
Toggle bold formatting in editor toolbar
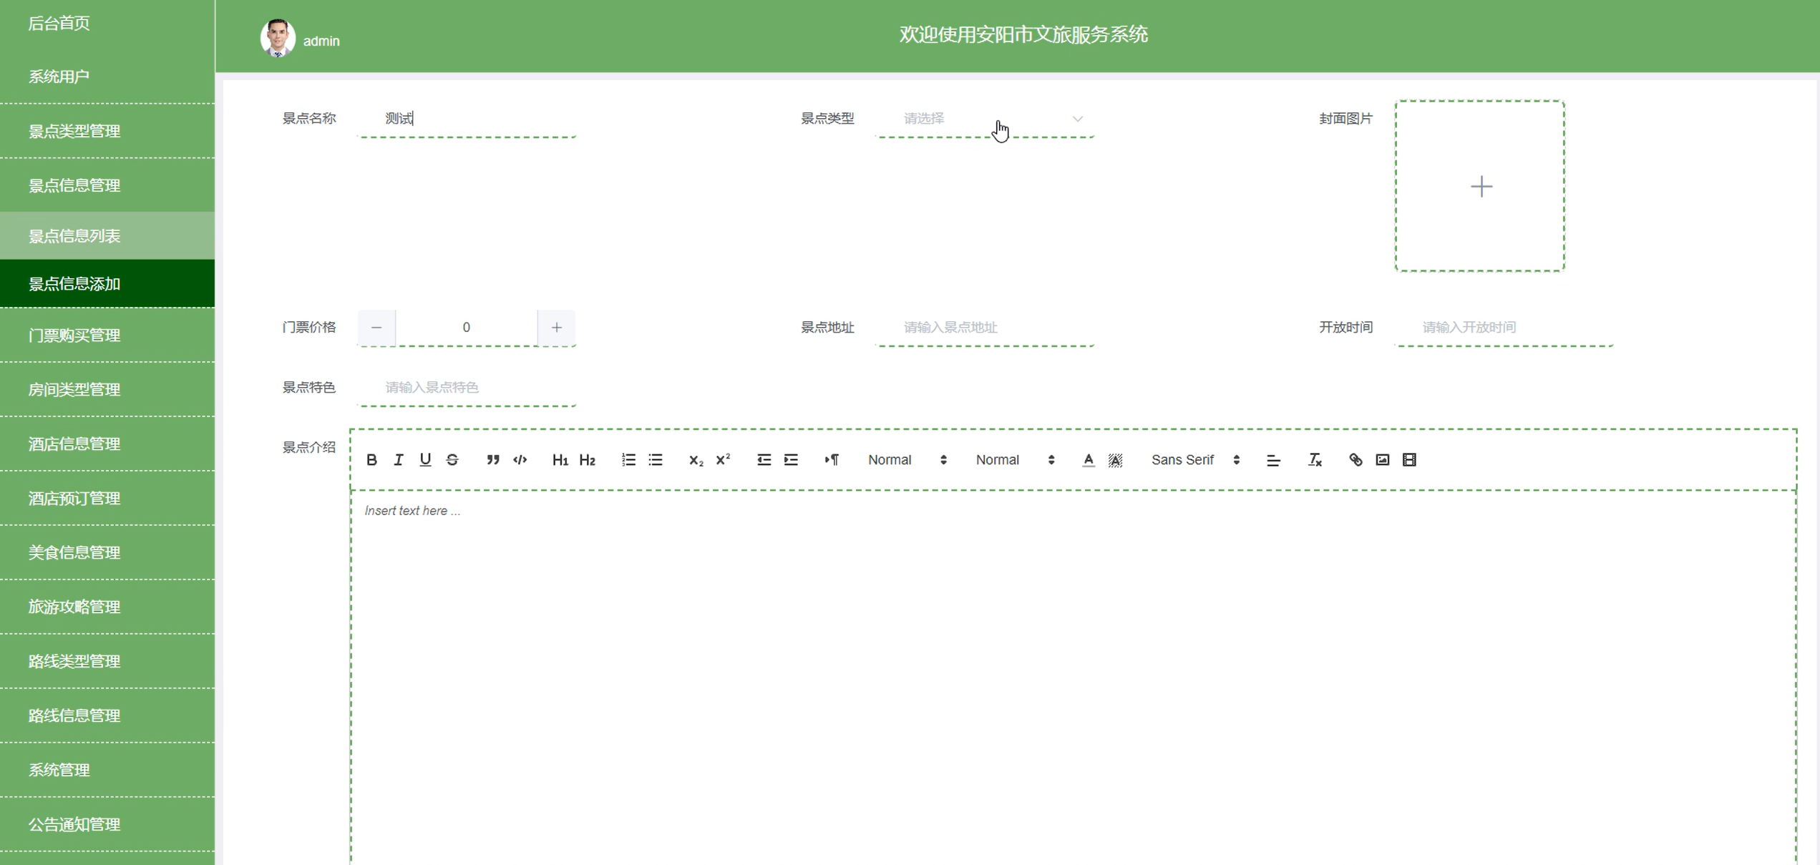[371, 460]
